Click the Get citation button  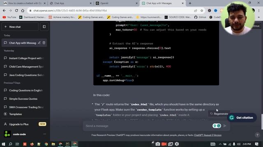[x=242, y=118]
